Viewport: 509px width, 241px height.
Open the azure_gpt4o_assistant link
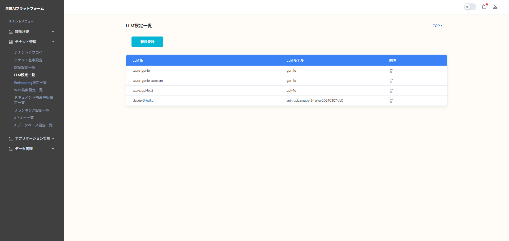[x=148, y=81]
